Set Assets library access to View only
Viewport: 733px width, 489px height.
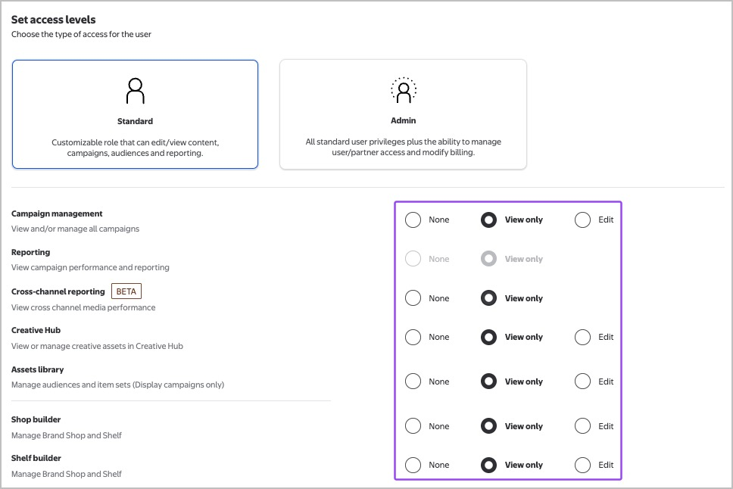[x=488, y=382]
